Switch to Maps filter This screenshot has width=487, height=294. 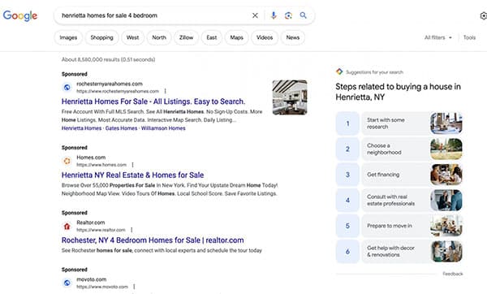pos(237,37)
